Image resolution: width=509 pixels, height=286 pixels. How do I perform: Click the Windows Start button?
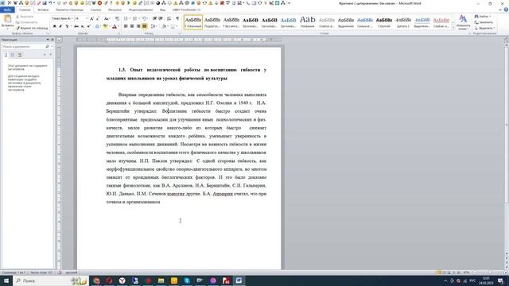click(6, 280)
